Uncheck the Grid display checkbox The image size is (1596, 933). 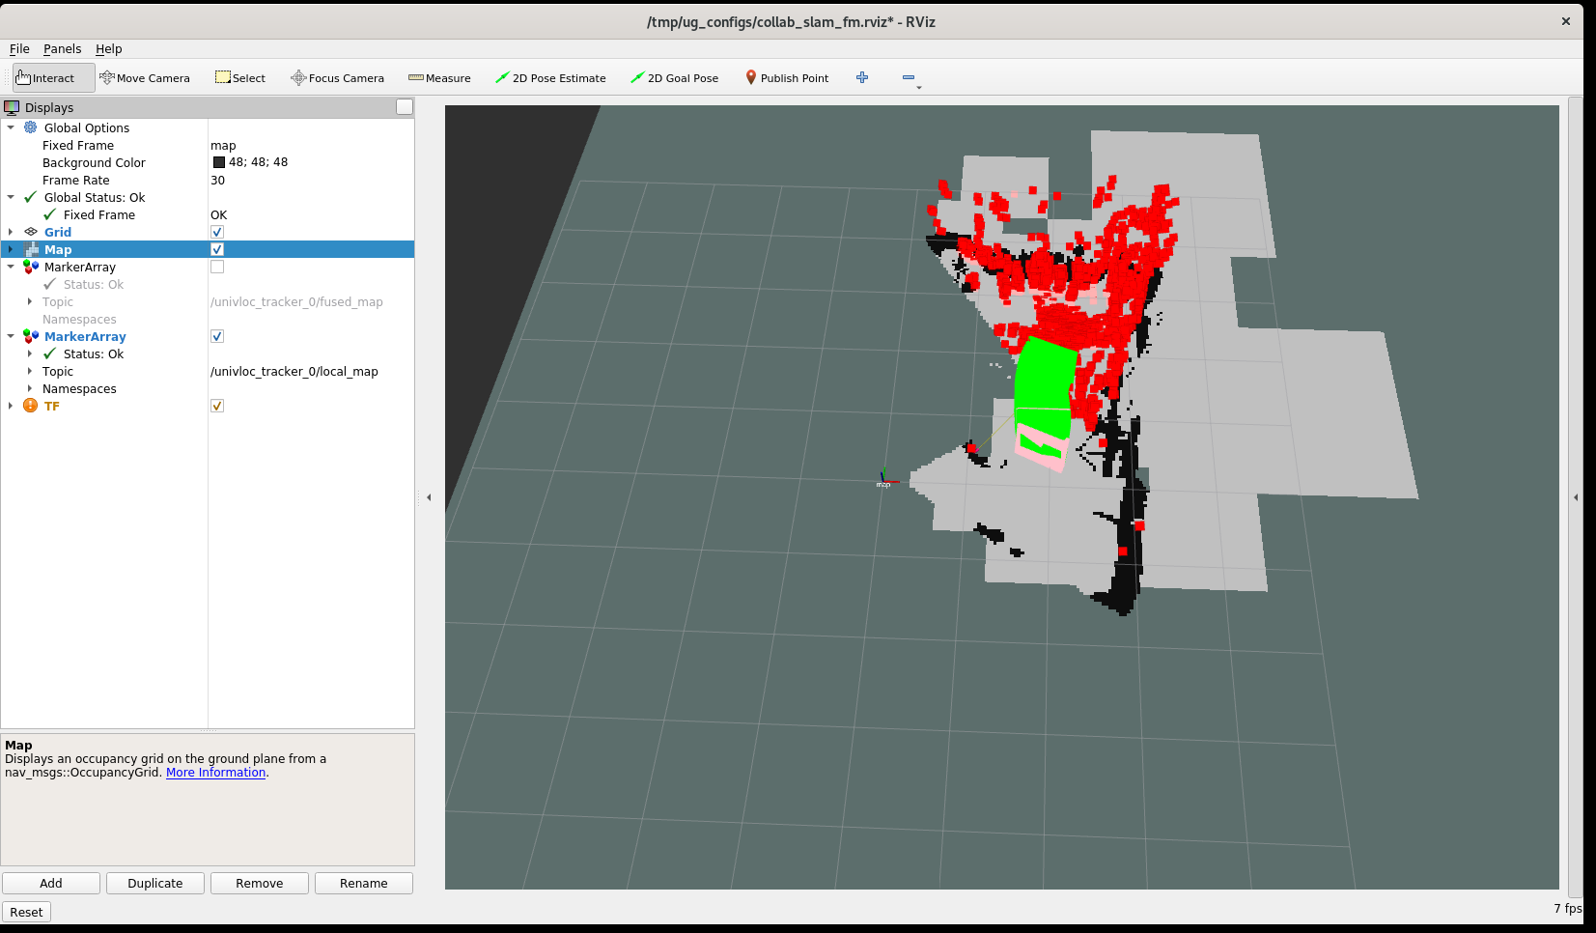point(217,232)
